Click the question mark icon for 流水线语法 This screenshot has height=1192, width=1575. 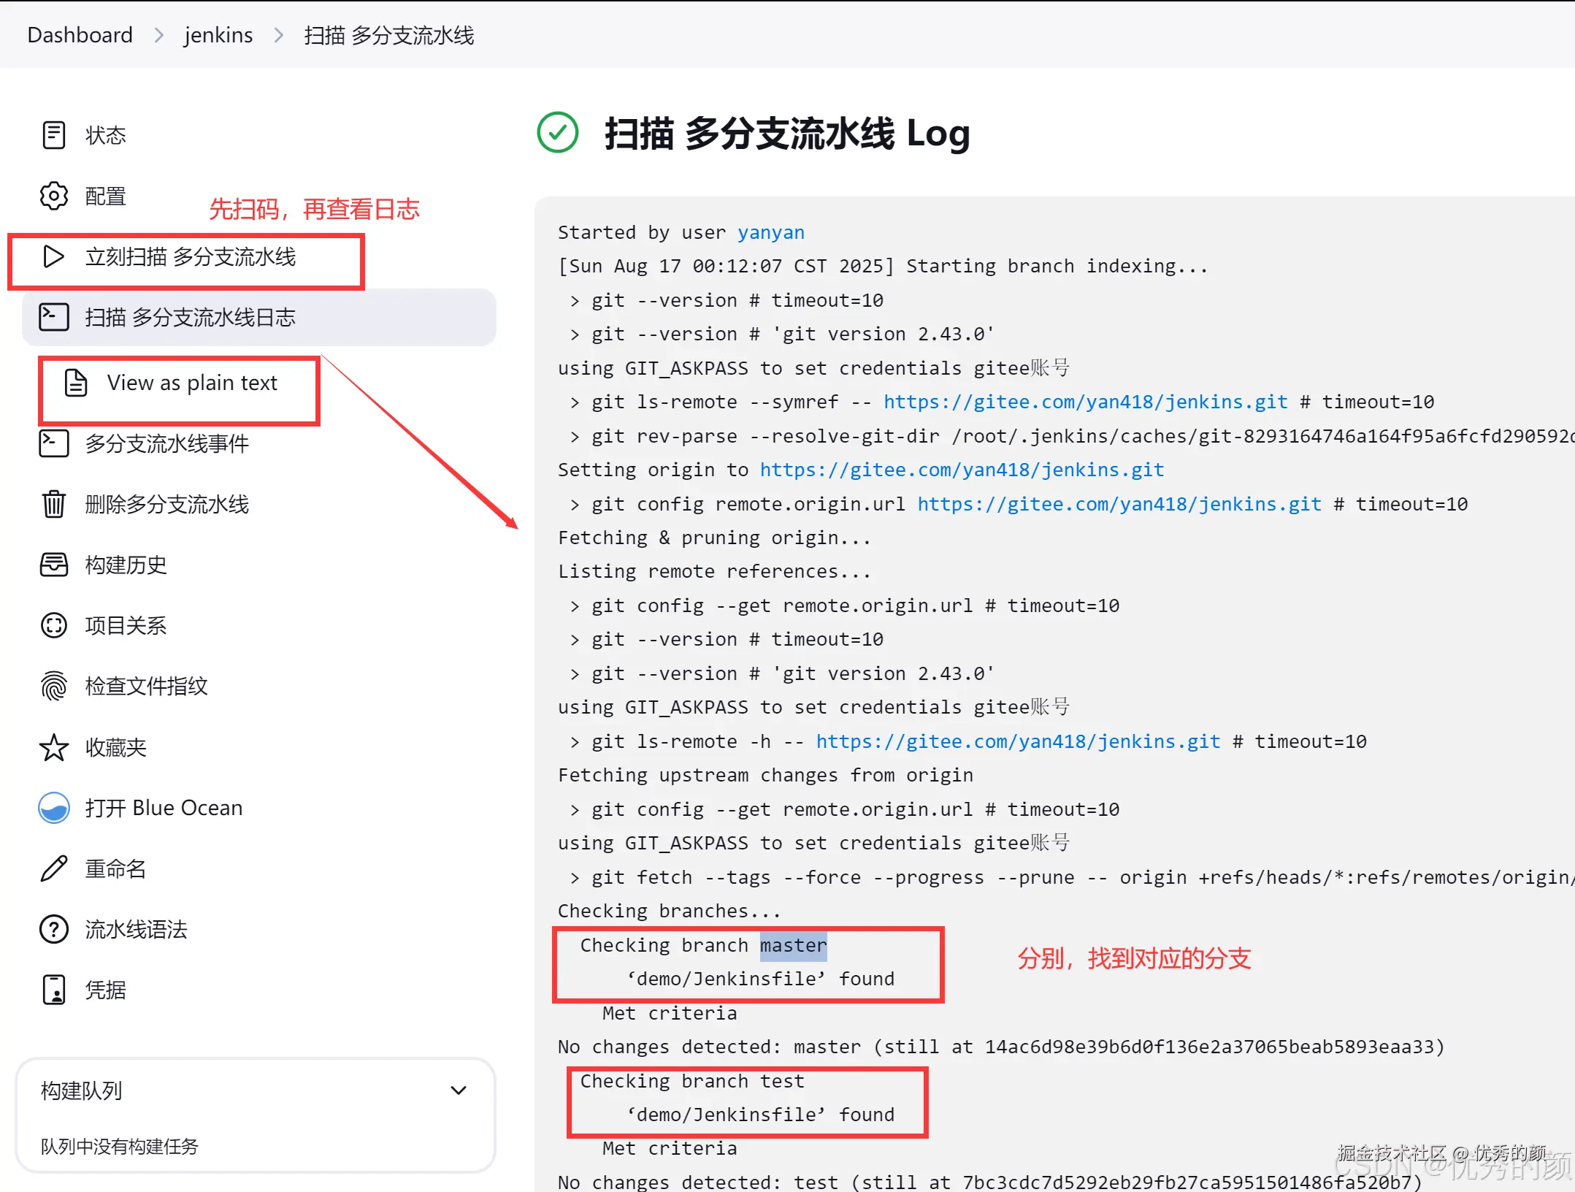pyautogui.click(x=54, y=929)
